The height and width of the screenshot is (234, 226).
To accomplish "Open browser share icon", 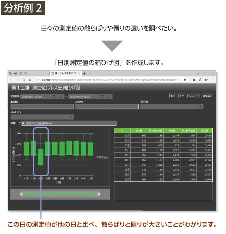I will tap(207, 80).
